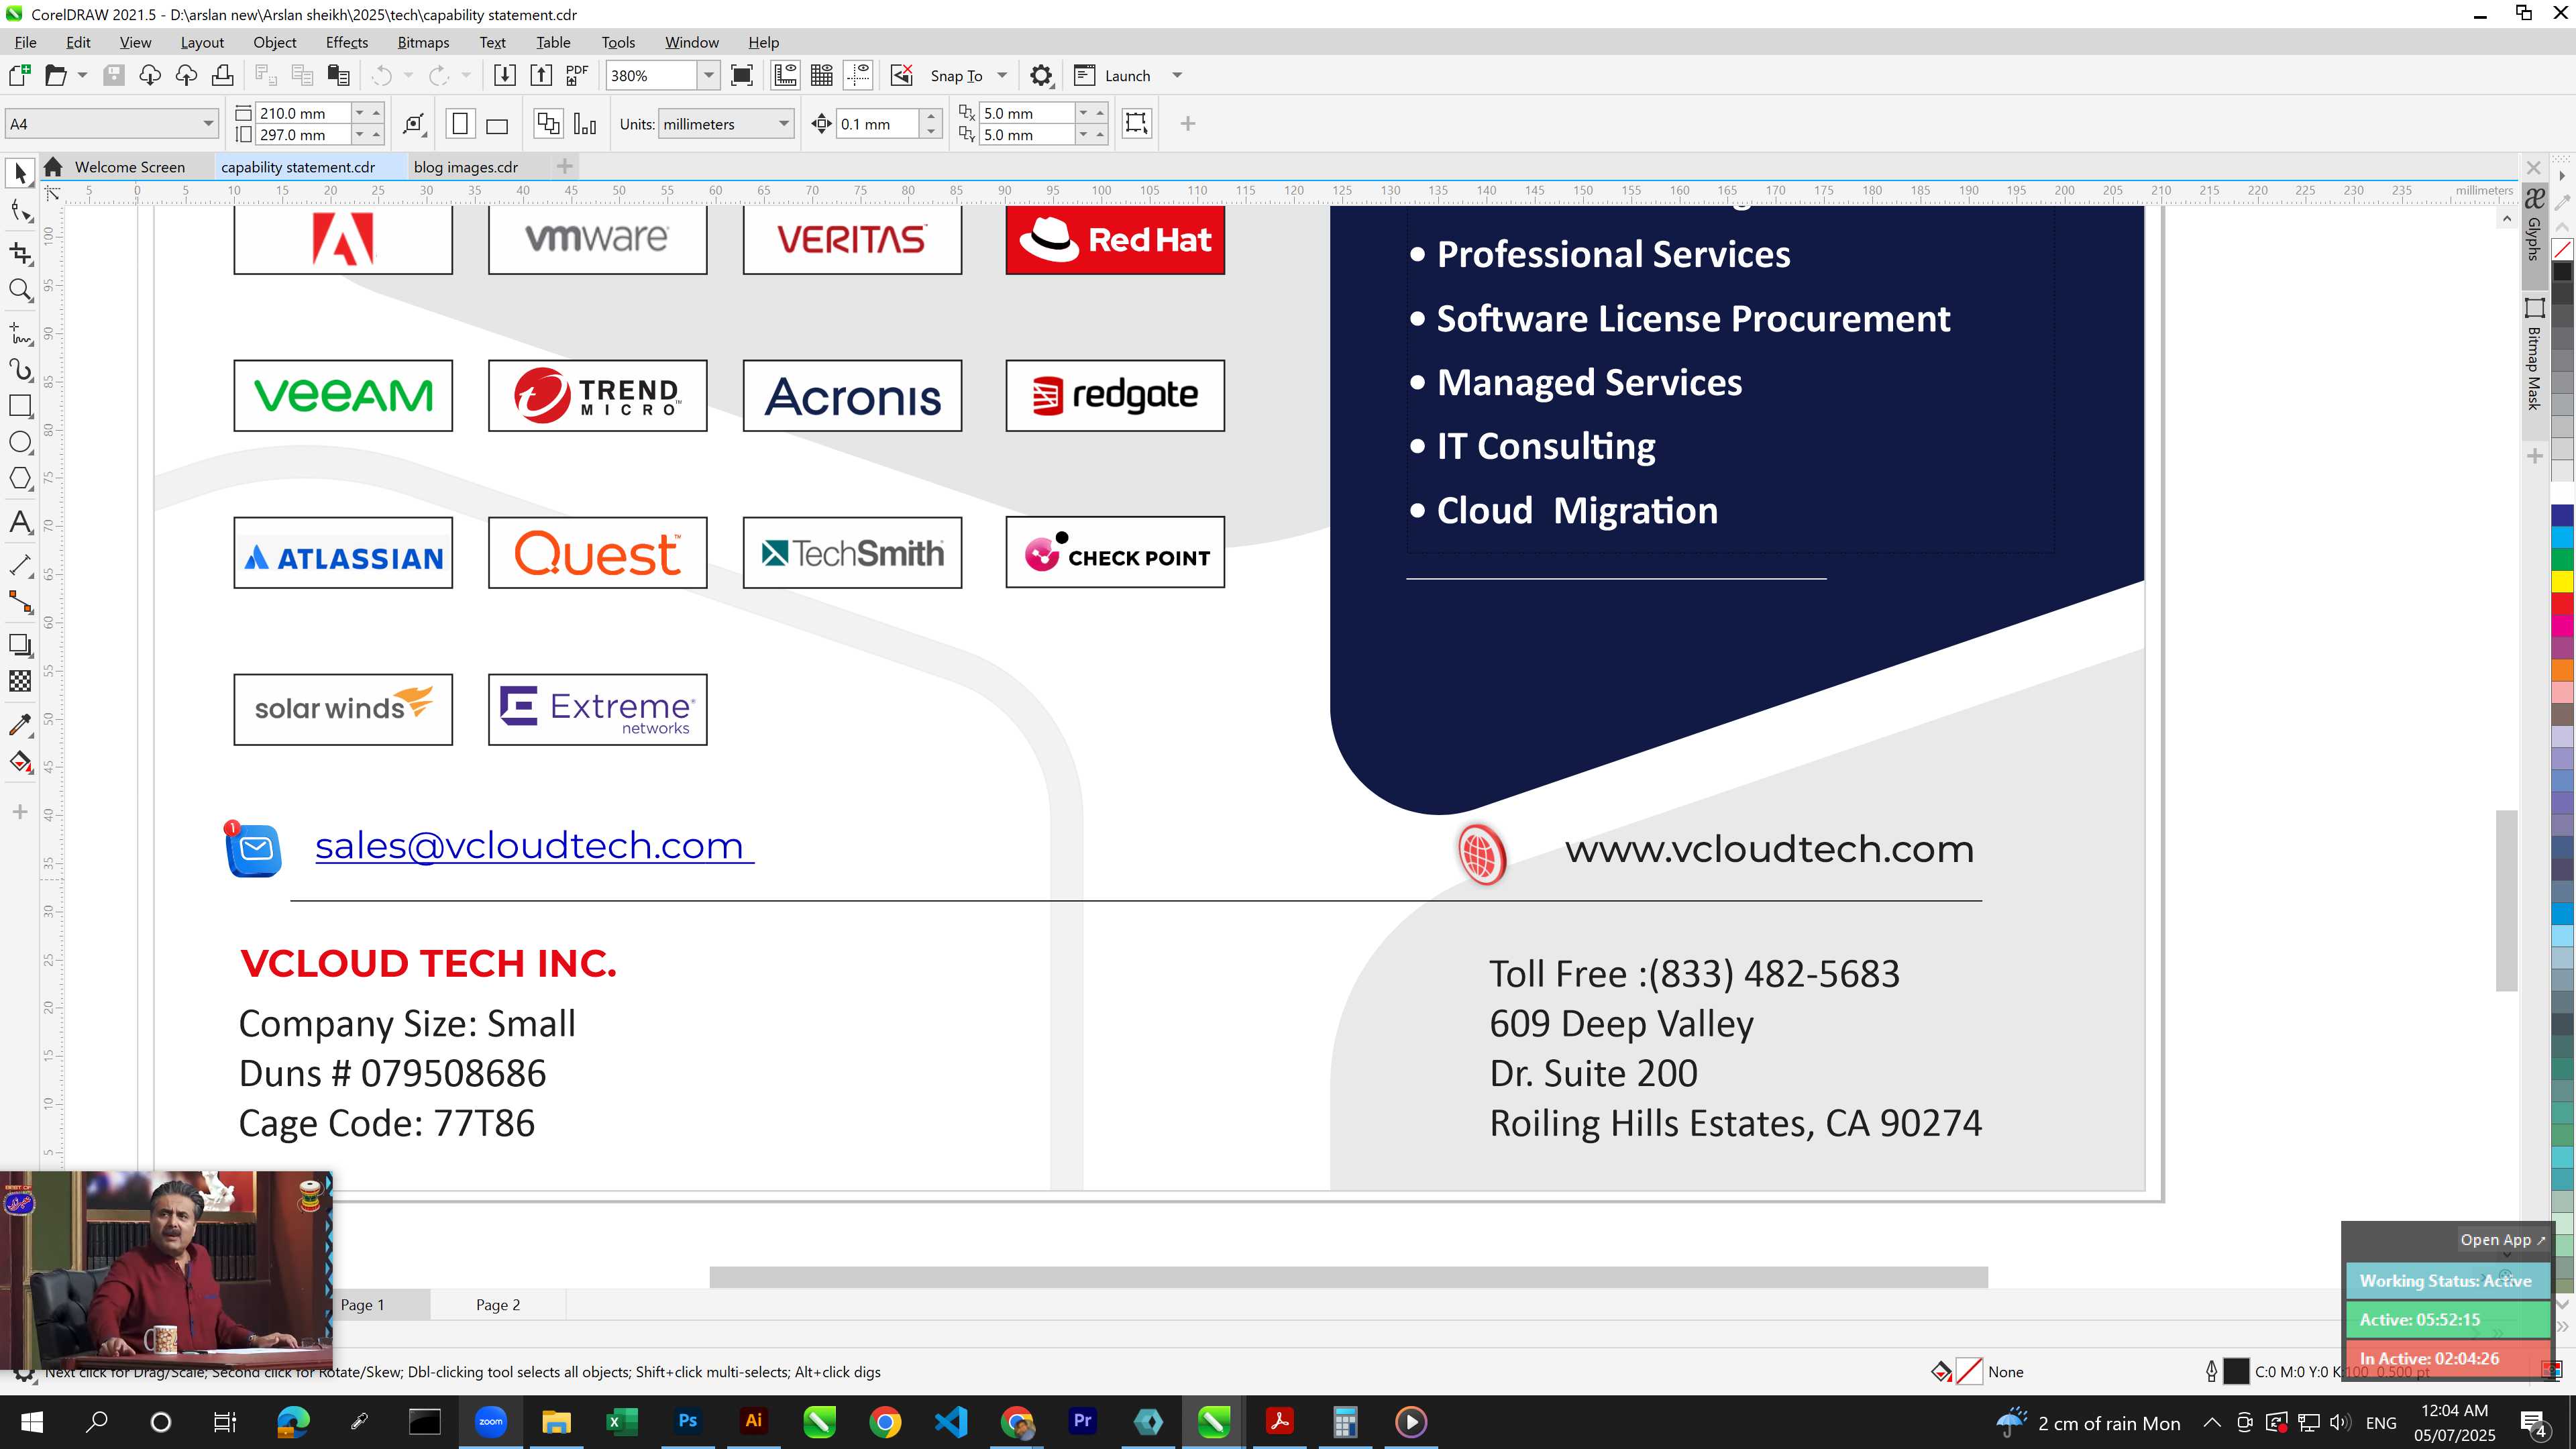
Task: Click the nudge distance 0.1 mm field
Action: pos(878,124)
